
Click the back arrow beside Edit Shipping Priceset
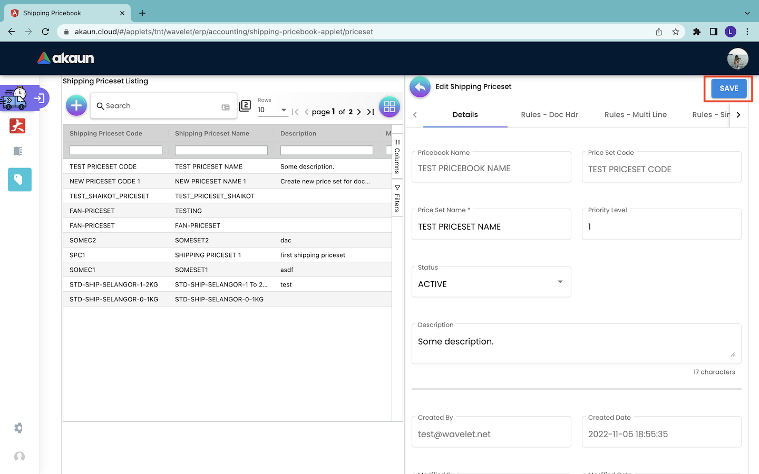(420, 87)
